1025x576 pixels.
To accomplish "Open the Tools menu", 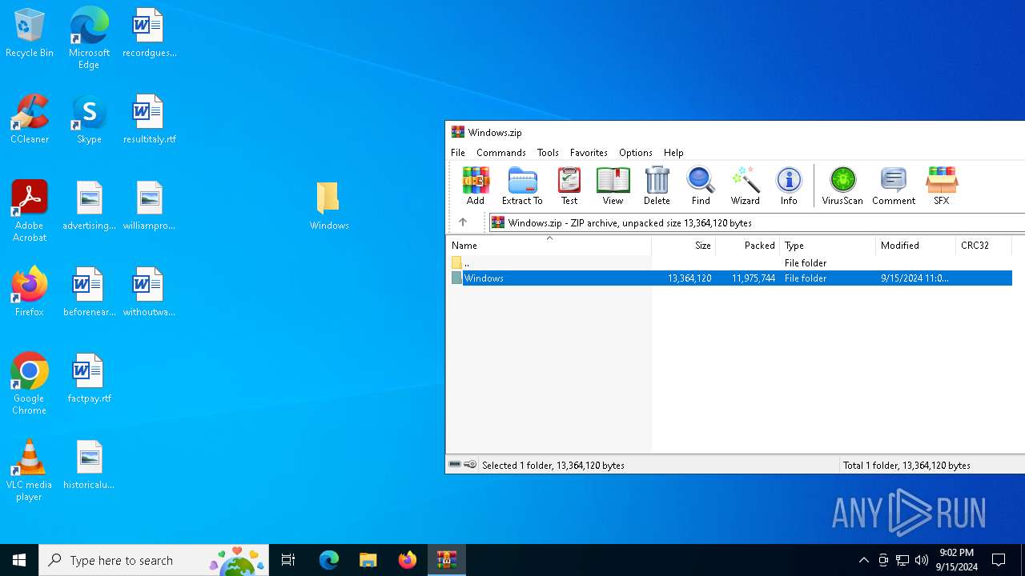I will point(548,152).
